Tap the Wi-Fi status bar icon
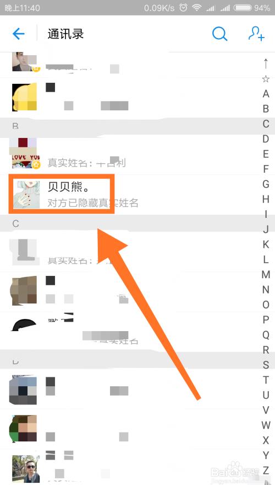 (196, 8)
